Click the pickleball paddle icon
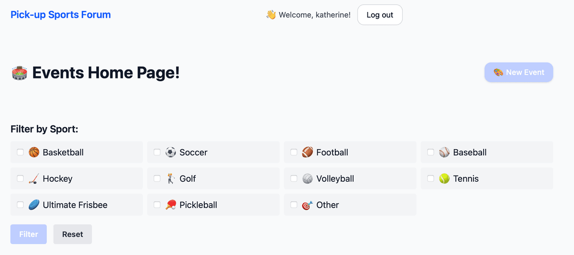 coord(170,205)
